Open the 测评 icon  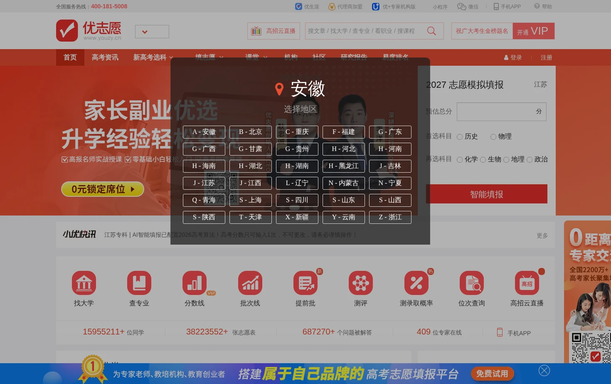[x=361, y=283]
